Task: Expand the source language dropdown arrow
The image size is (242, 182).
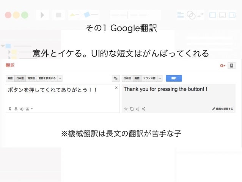Action: (60, 78)
